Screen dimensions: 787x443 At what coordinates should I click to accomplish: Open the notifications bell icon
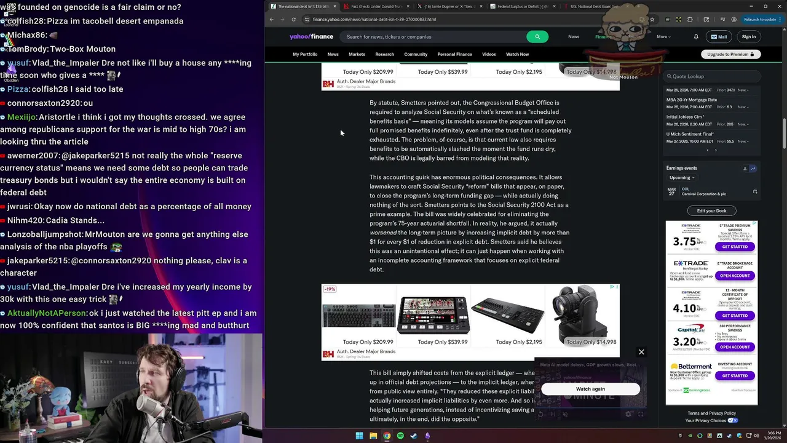click(696, 36)
